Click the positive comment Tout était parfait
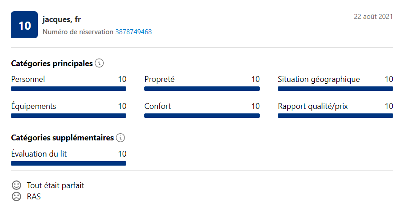Viewport: 404px width, 207px height. [x=55, y=185]
